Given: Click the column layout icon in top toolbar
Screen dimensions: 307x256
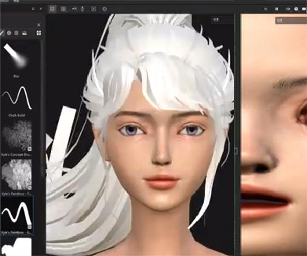Looking at the screenshot, I should tap(63, 9).
